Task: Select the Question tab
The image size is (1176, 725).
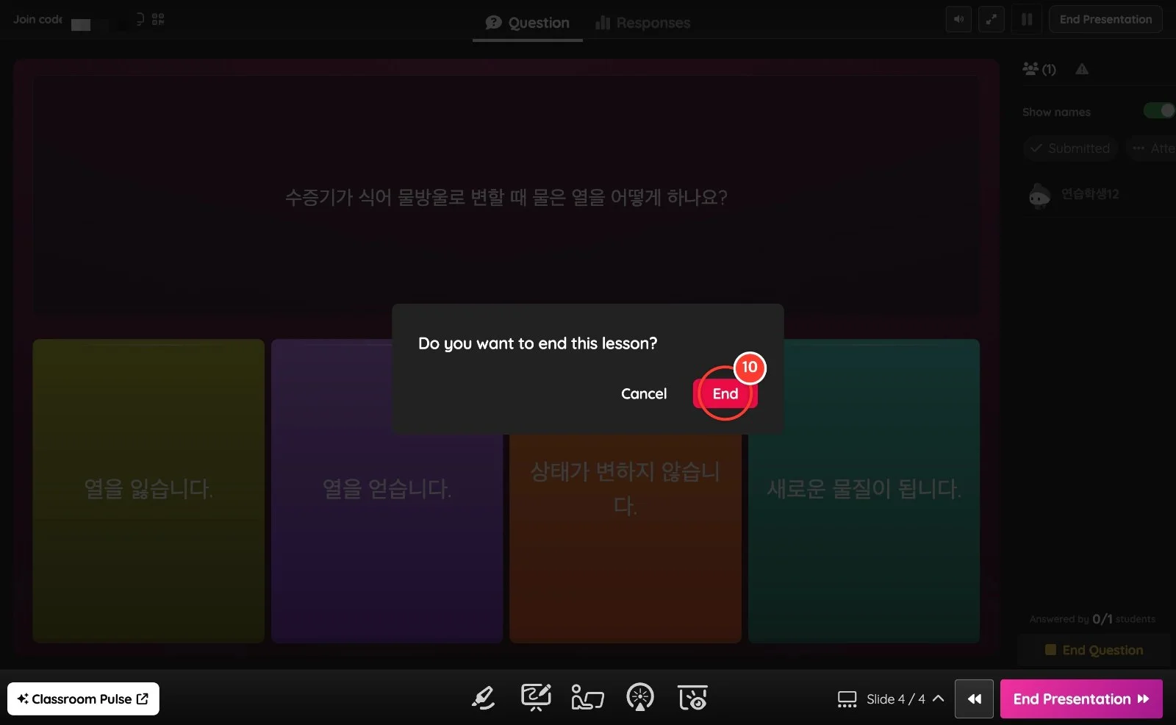Action: (528, 23)
